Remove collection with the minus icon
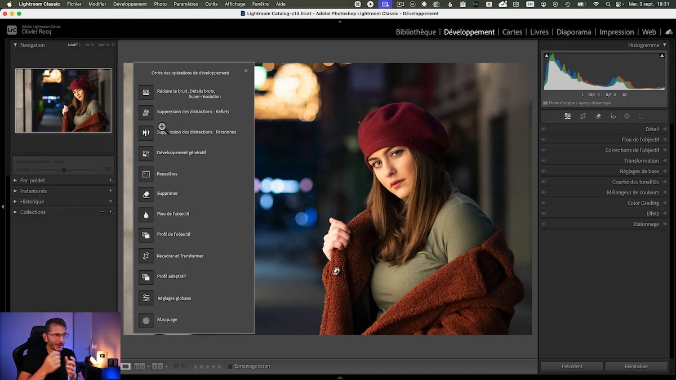The width and height of the screenshot is (676, 380). click(x=103, y=212)
